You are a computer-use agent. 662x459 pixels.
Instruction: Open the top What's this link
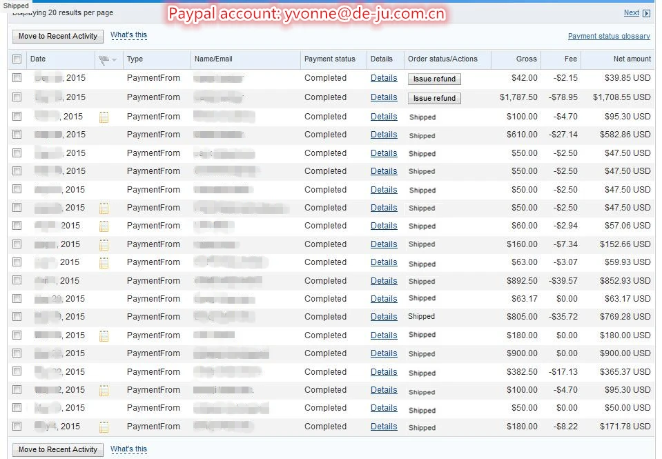click(x=129, y=35)
